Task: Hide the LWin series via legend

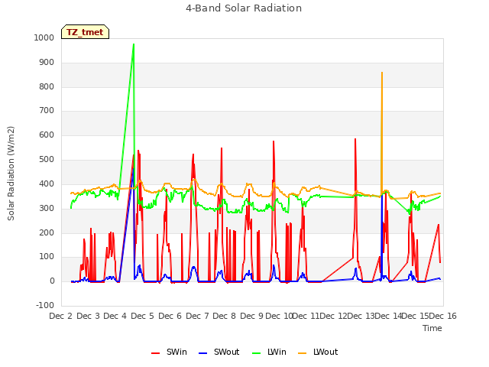Action: [x=269, y=352]
